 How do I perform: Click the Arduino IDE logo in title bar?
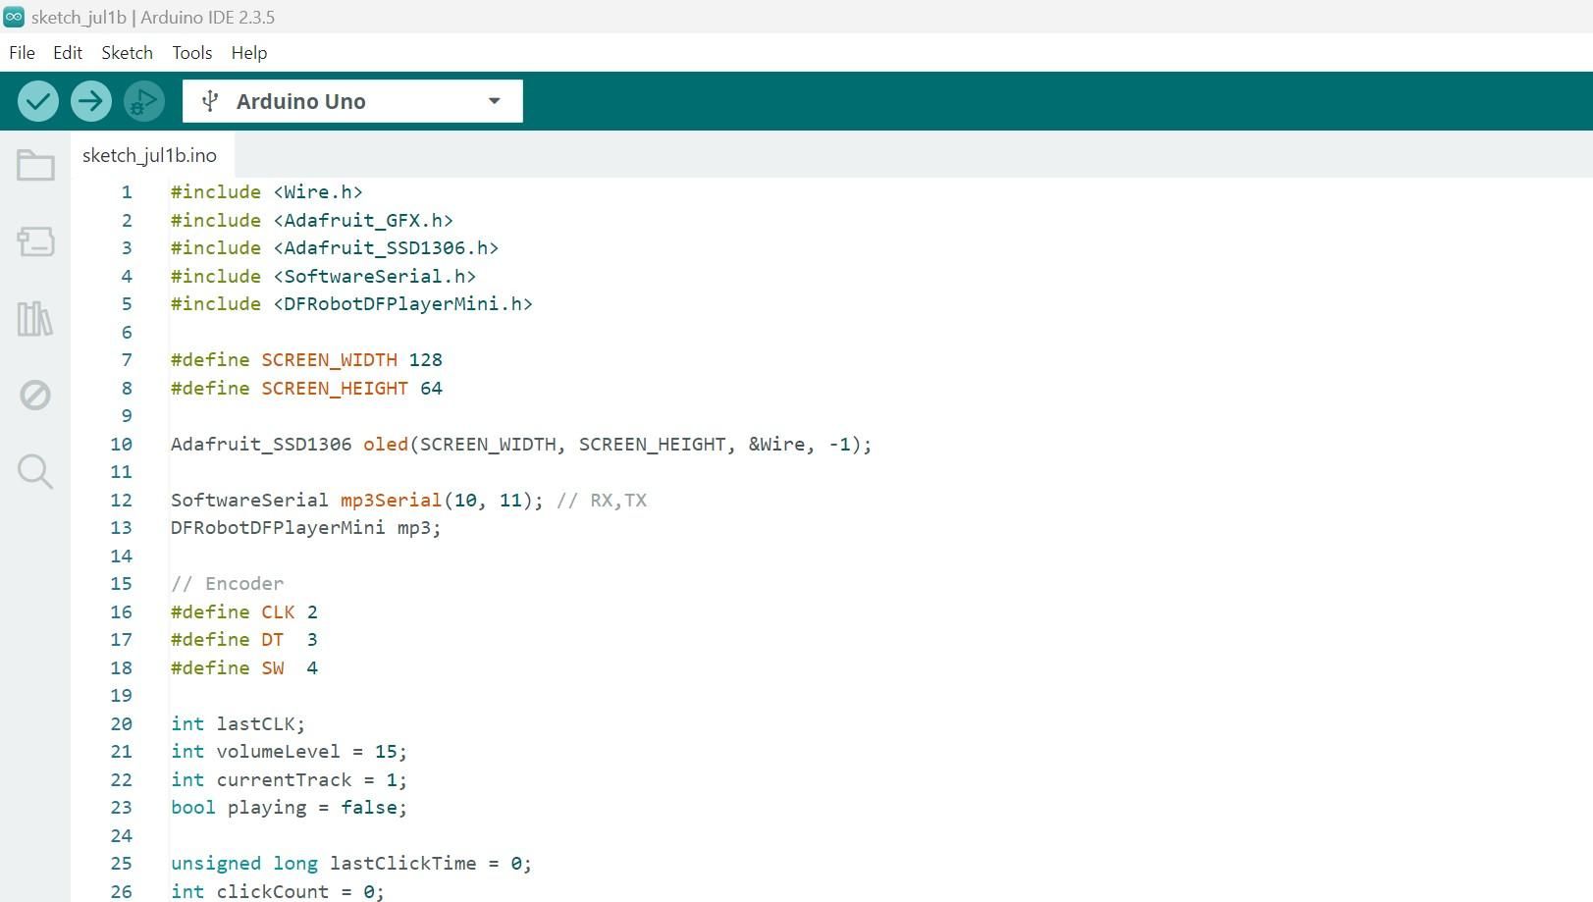14,17
